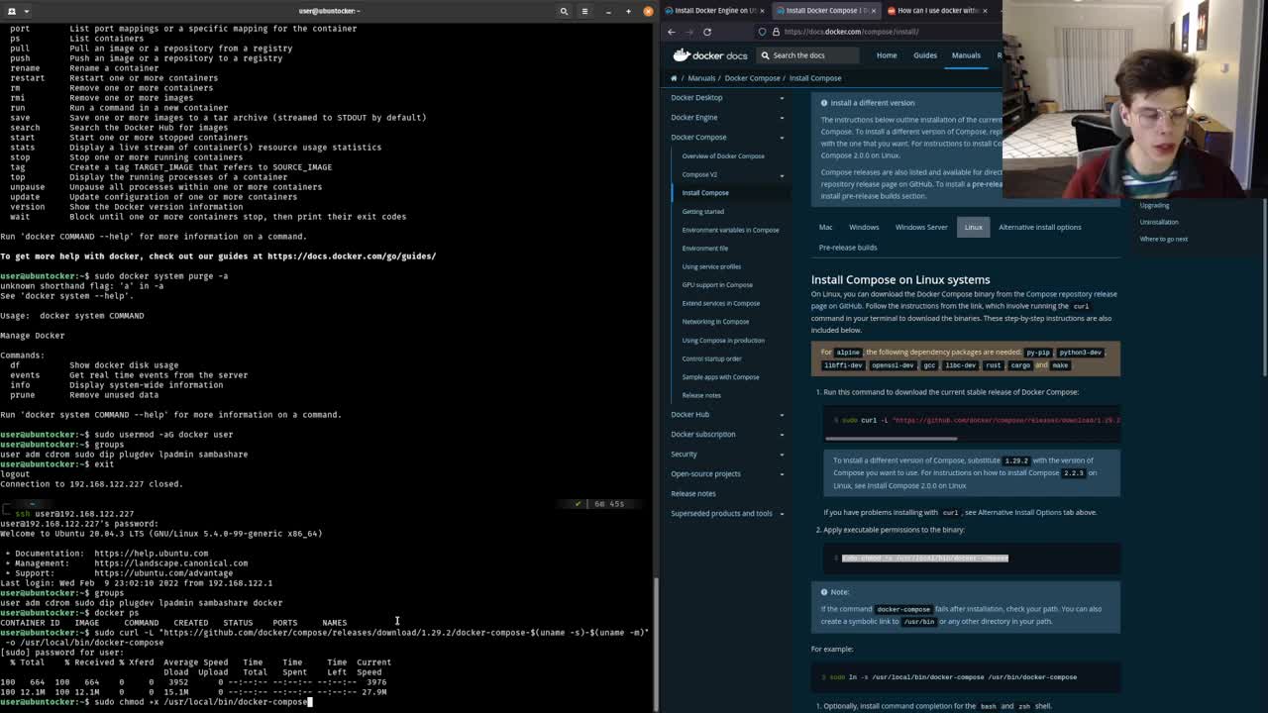This screenshot has height=713, width=1268.
Task: Open Docker Compose breadcrumb link
Action: 752,78
